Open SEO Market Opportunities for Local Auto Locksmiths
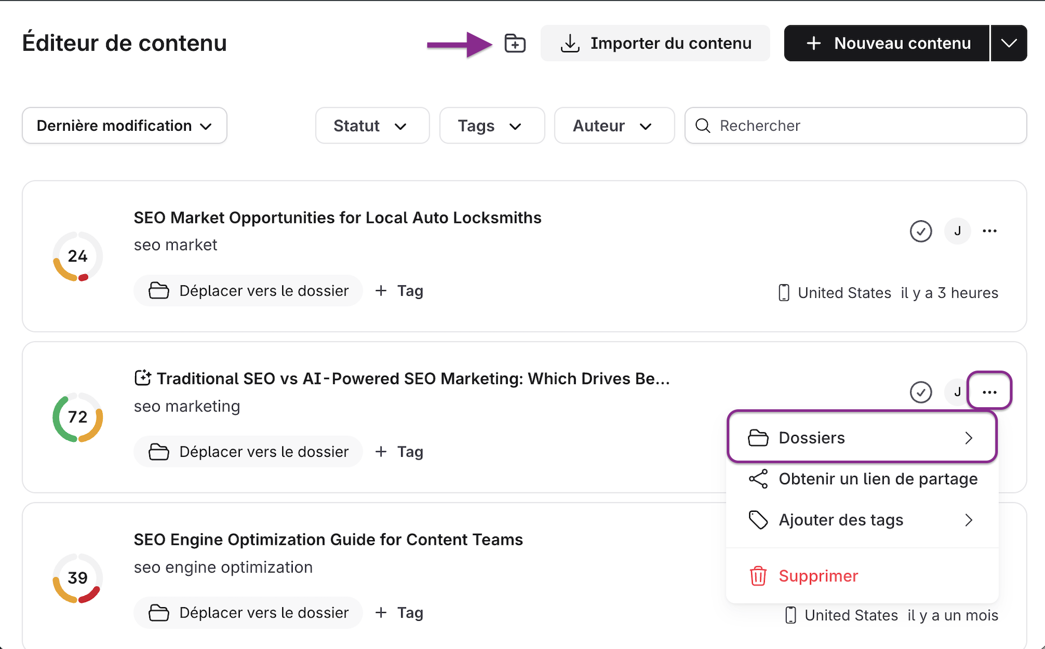This screenshot has width=1045, height=649. click(337, 218)
